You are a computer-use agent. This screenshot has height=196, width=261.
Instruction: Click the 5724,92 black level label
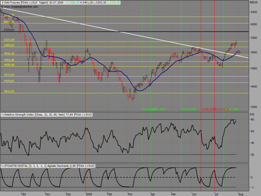click(x=9, y=30)
